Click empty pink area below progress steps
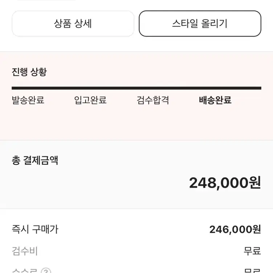Viewport: 273px width, 273px height. pyautogui.click(x=136, y=123)
